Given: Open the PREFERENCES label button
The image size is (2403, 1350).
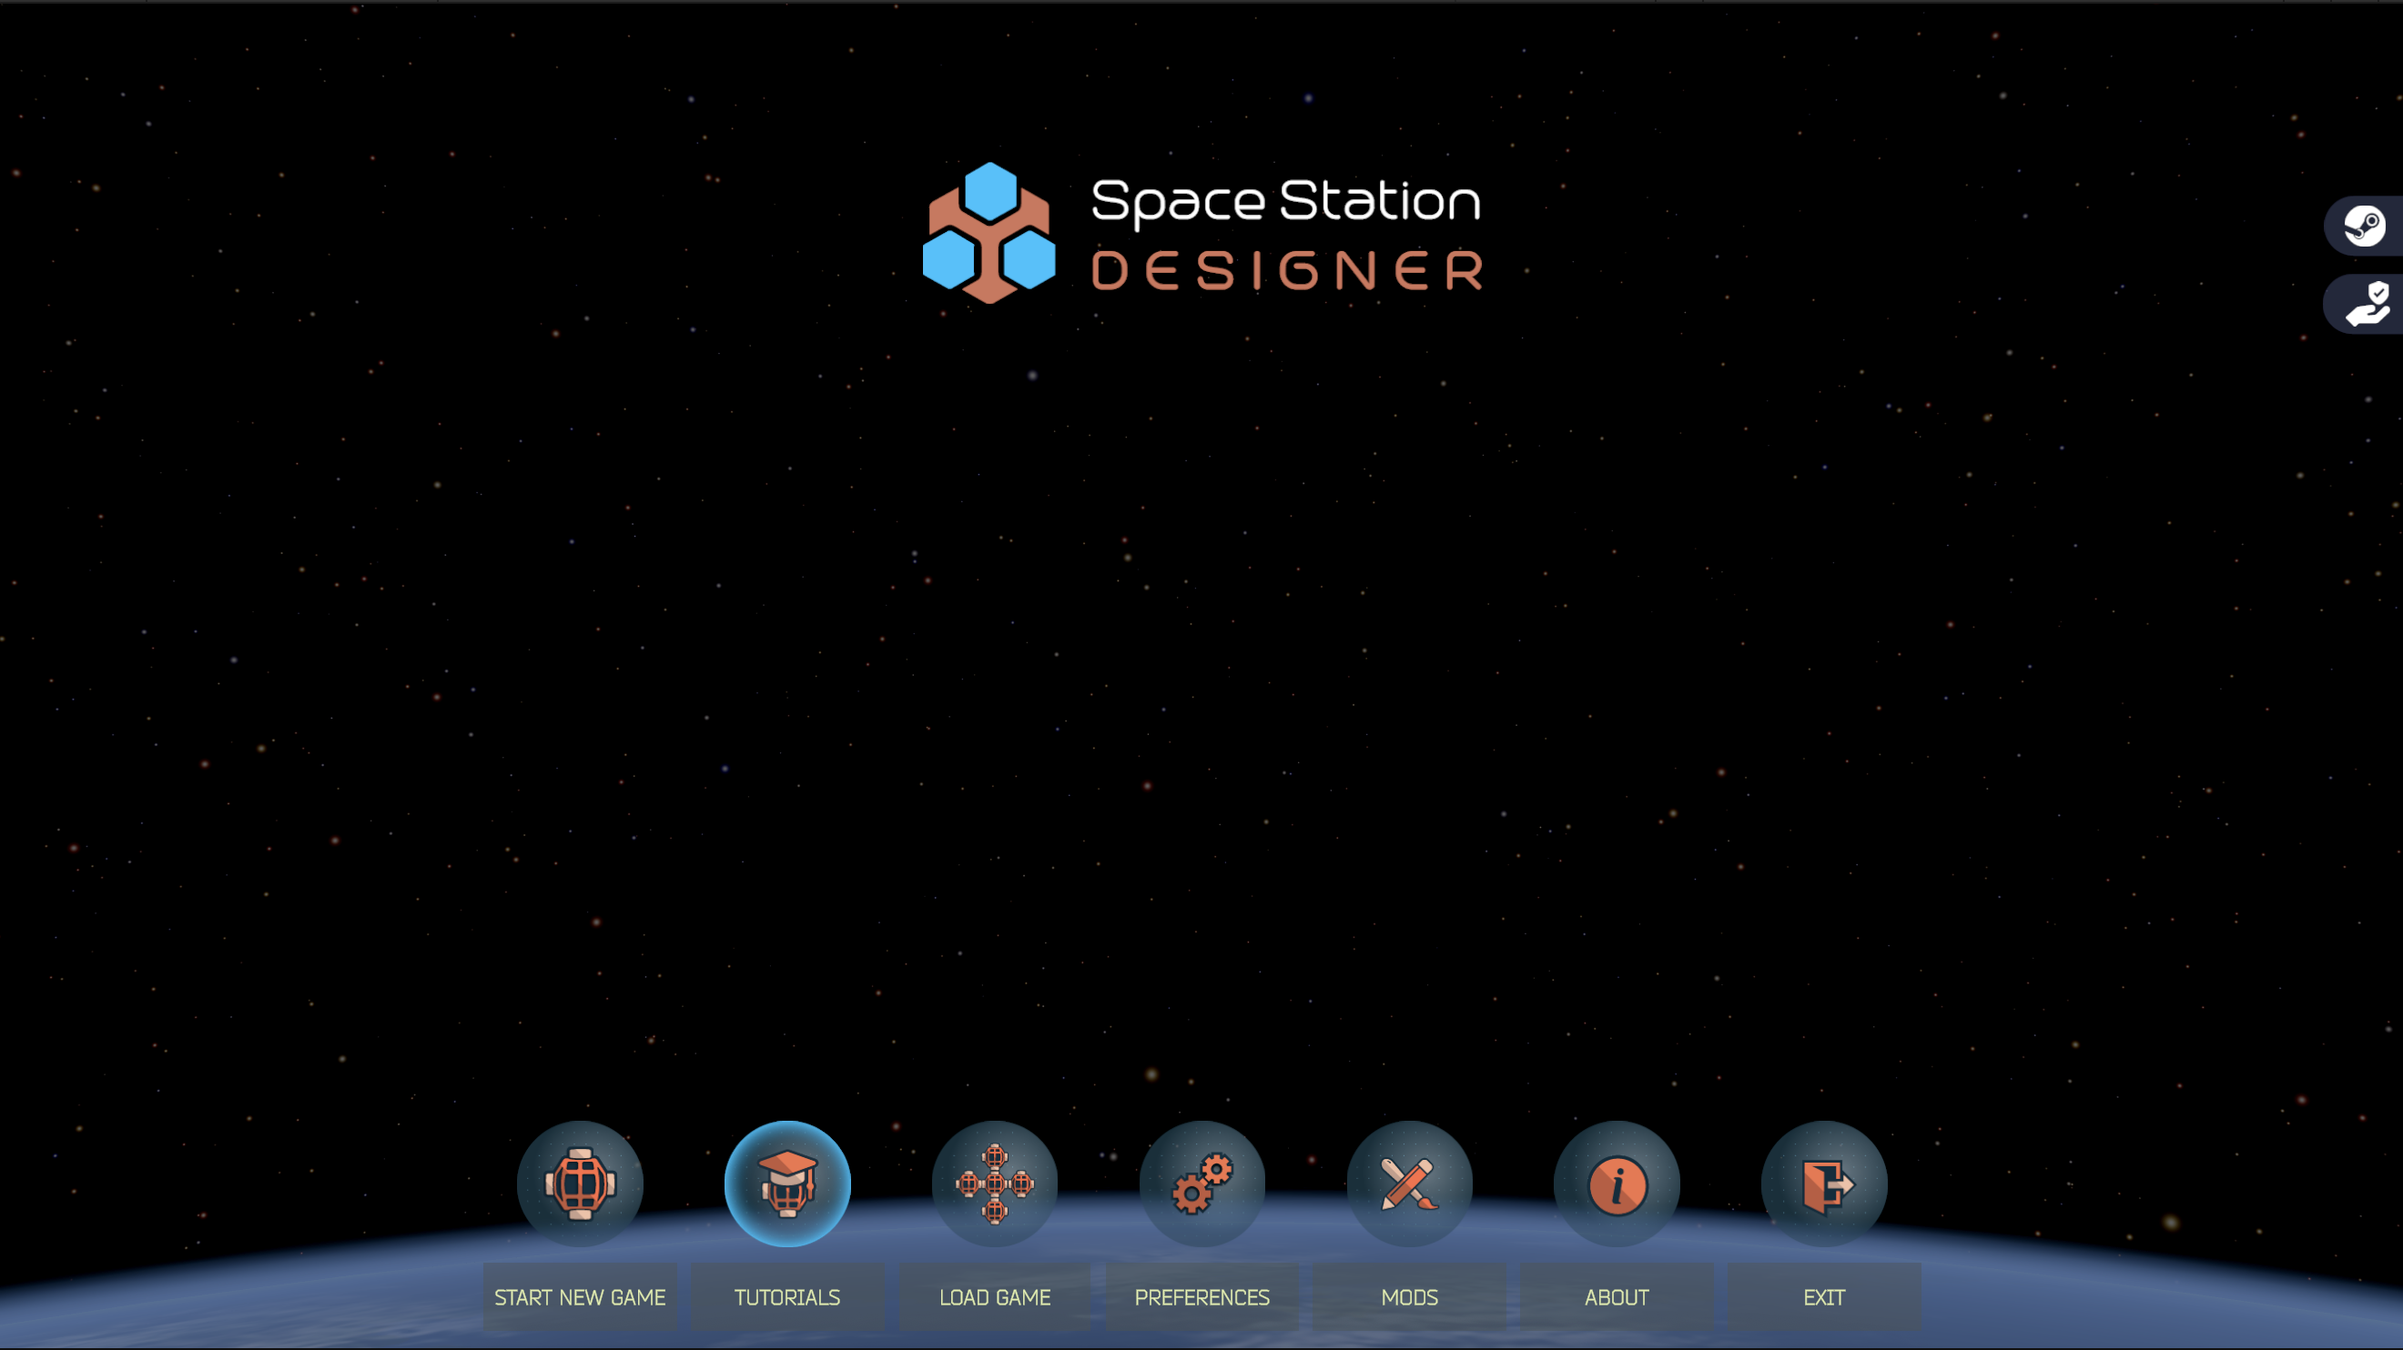Looking at the screenshot, I should 1201,1297.
